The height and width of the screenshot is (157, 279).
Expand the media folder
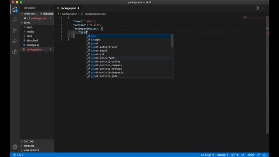coord(37,32)
